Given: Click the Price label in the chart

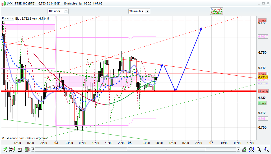Looking at the screenshot, I should point(5,19).
